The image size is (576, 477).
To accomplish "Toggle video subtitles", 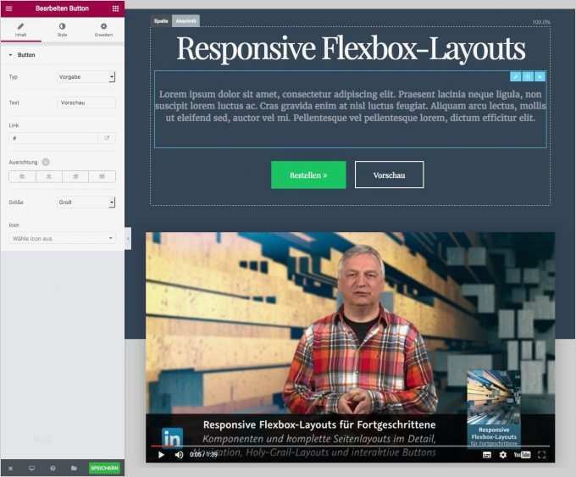I will click(x=487, y=455).
